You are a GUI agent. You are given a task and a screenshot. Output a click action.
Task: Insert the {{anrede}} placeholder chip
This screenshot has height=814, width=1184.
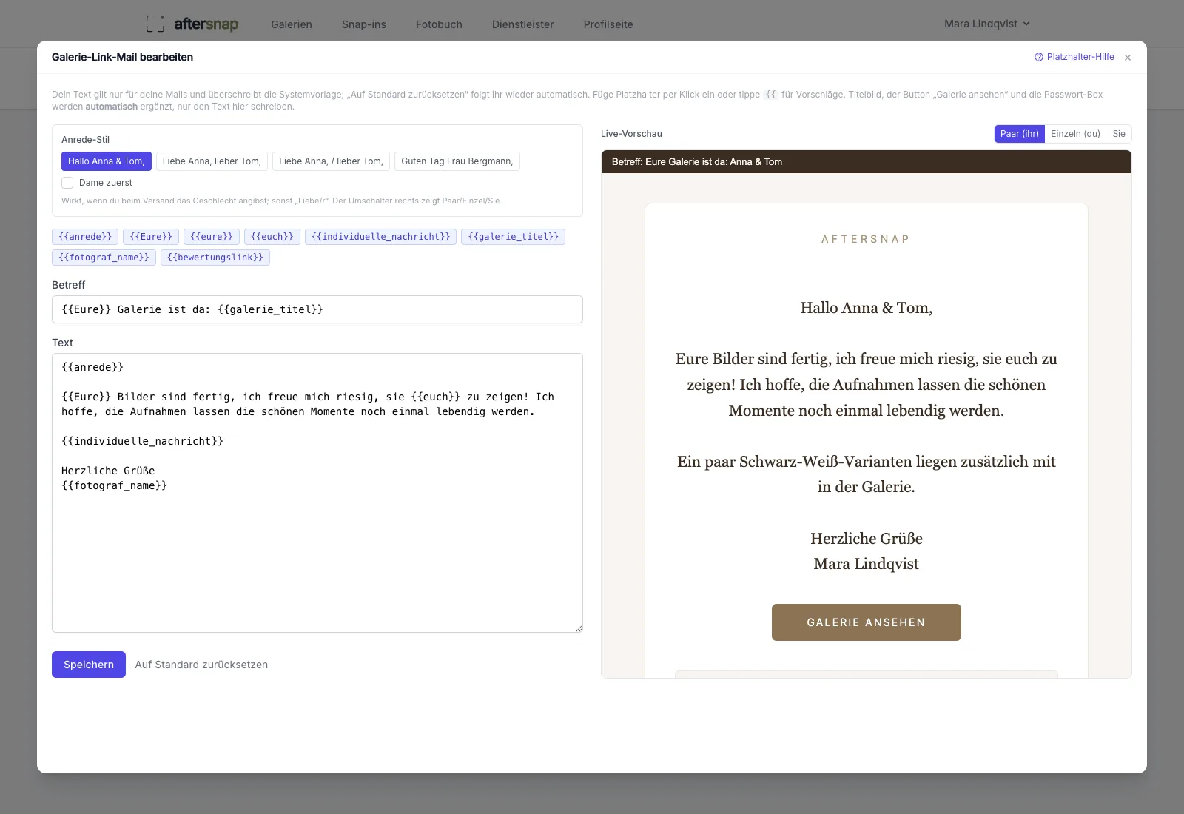[x=85, y=237]
